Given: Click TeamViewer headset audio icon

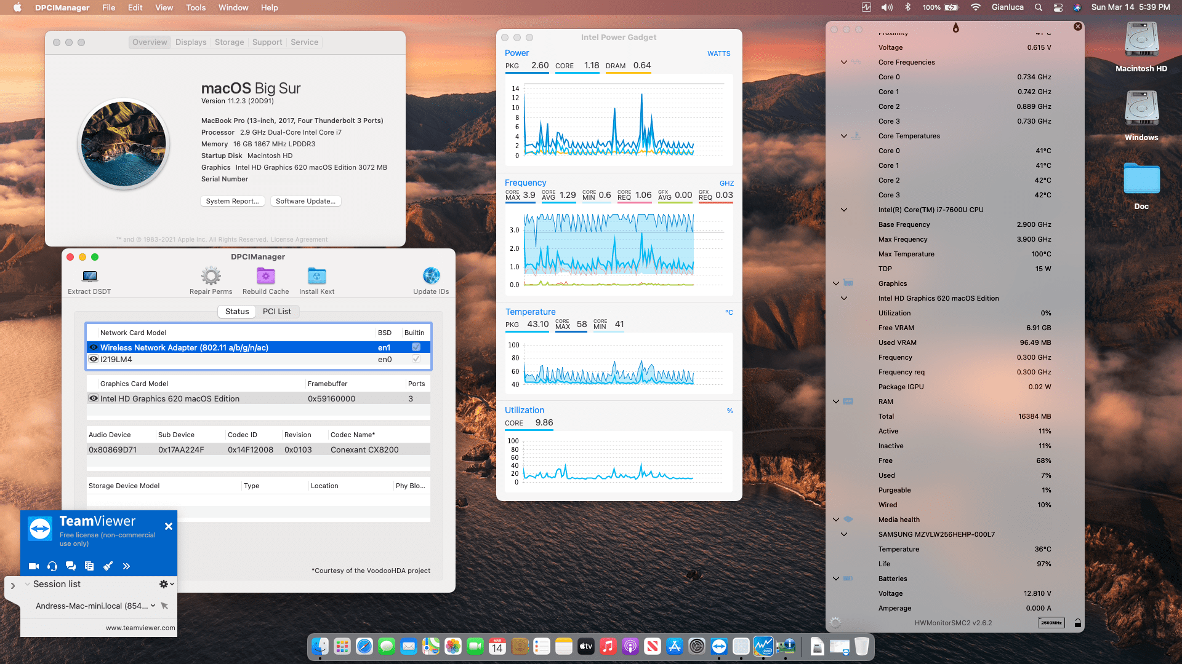Looking at the screenshot, I should pyautogui.click(x=52, y=566).
